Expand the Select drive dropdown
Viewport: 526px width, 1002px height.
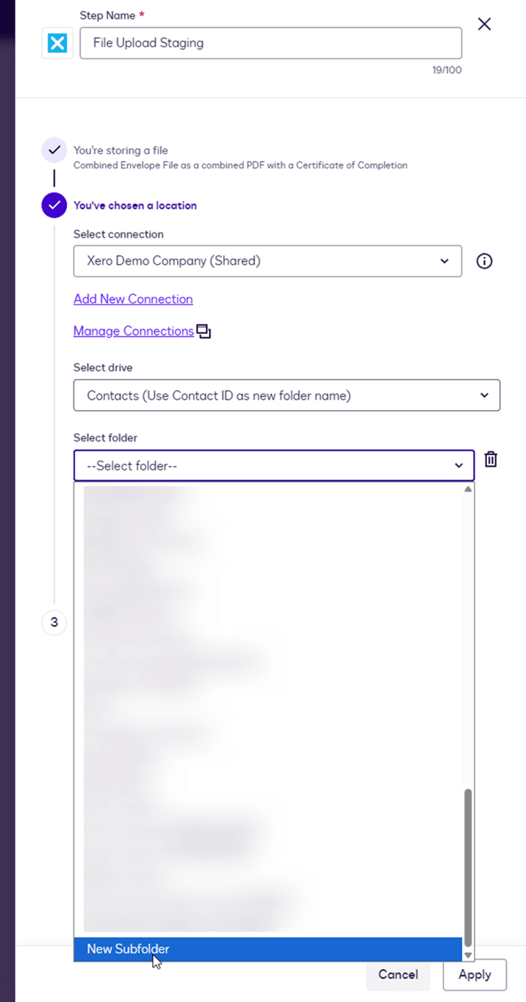tap(286, 395)
